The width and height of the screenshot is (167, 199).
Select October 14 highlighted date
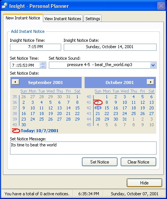coord(98,108)
